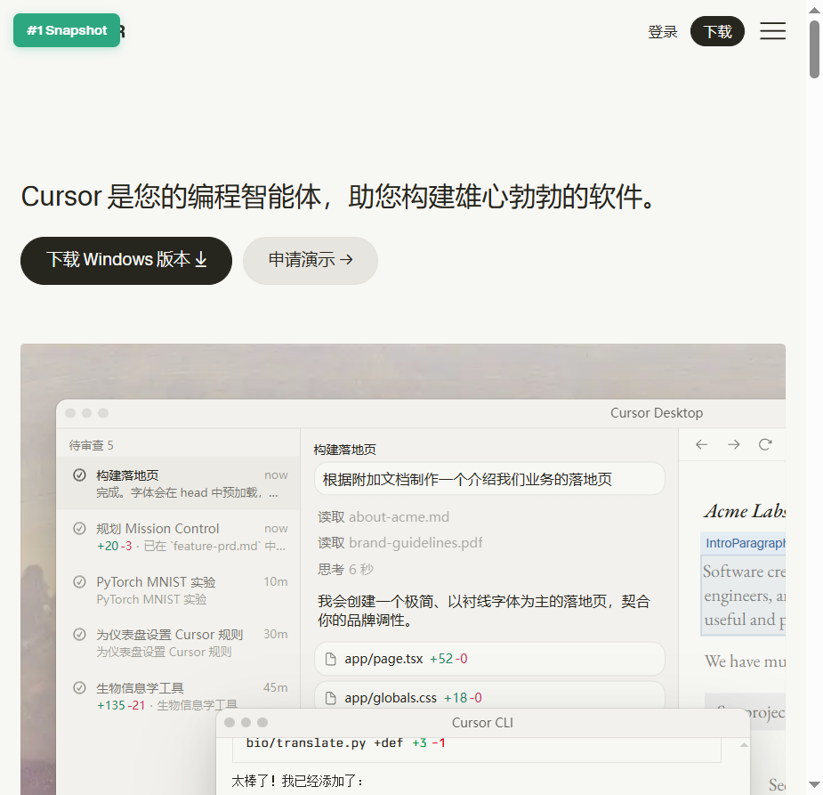This screenshot has height=795, width=823.
Task: Click check icon beside PyTorch MNIST 实验
Action: coord(79,582)
